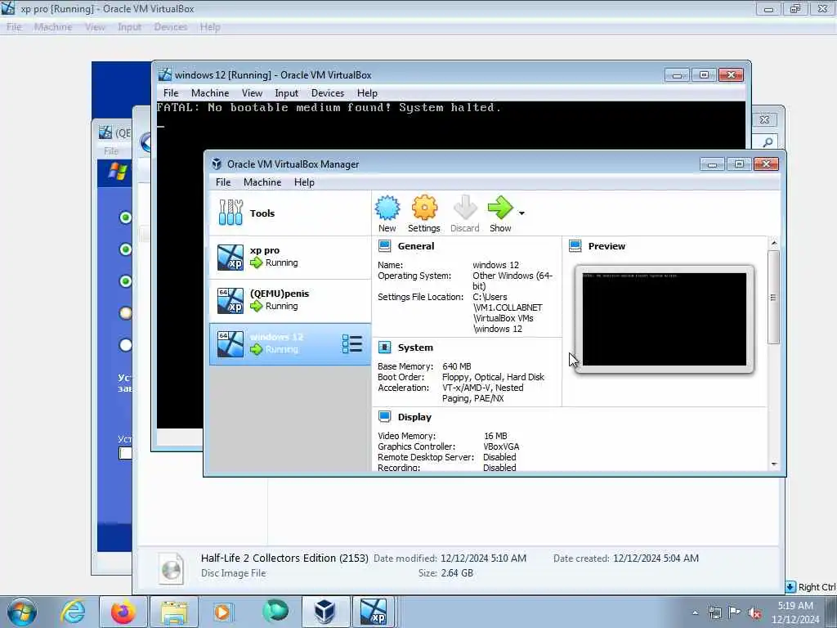Click the VirtualBox cube taskbar icon
This screenshot has width=837, height=628.
(x=325, y=612)
